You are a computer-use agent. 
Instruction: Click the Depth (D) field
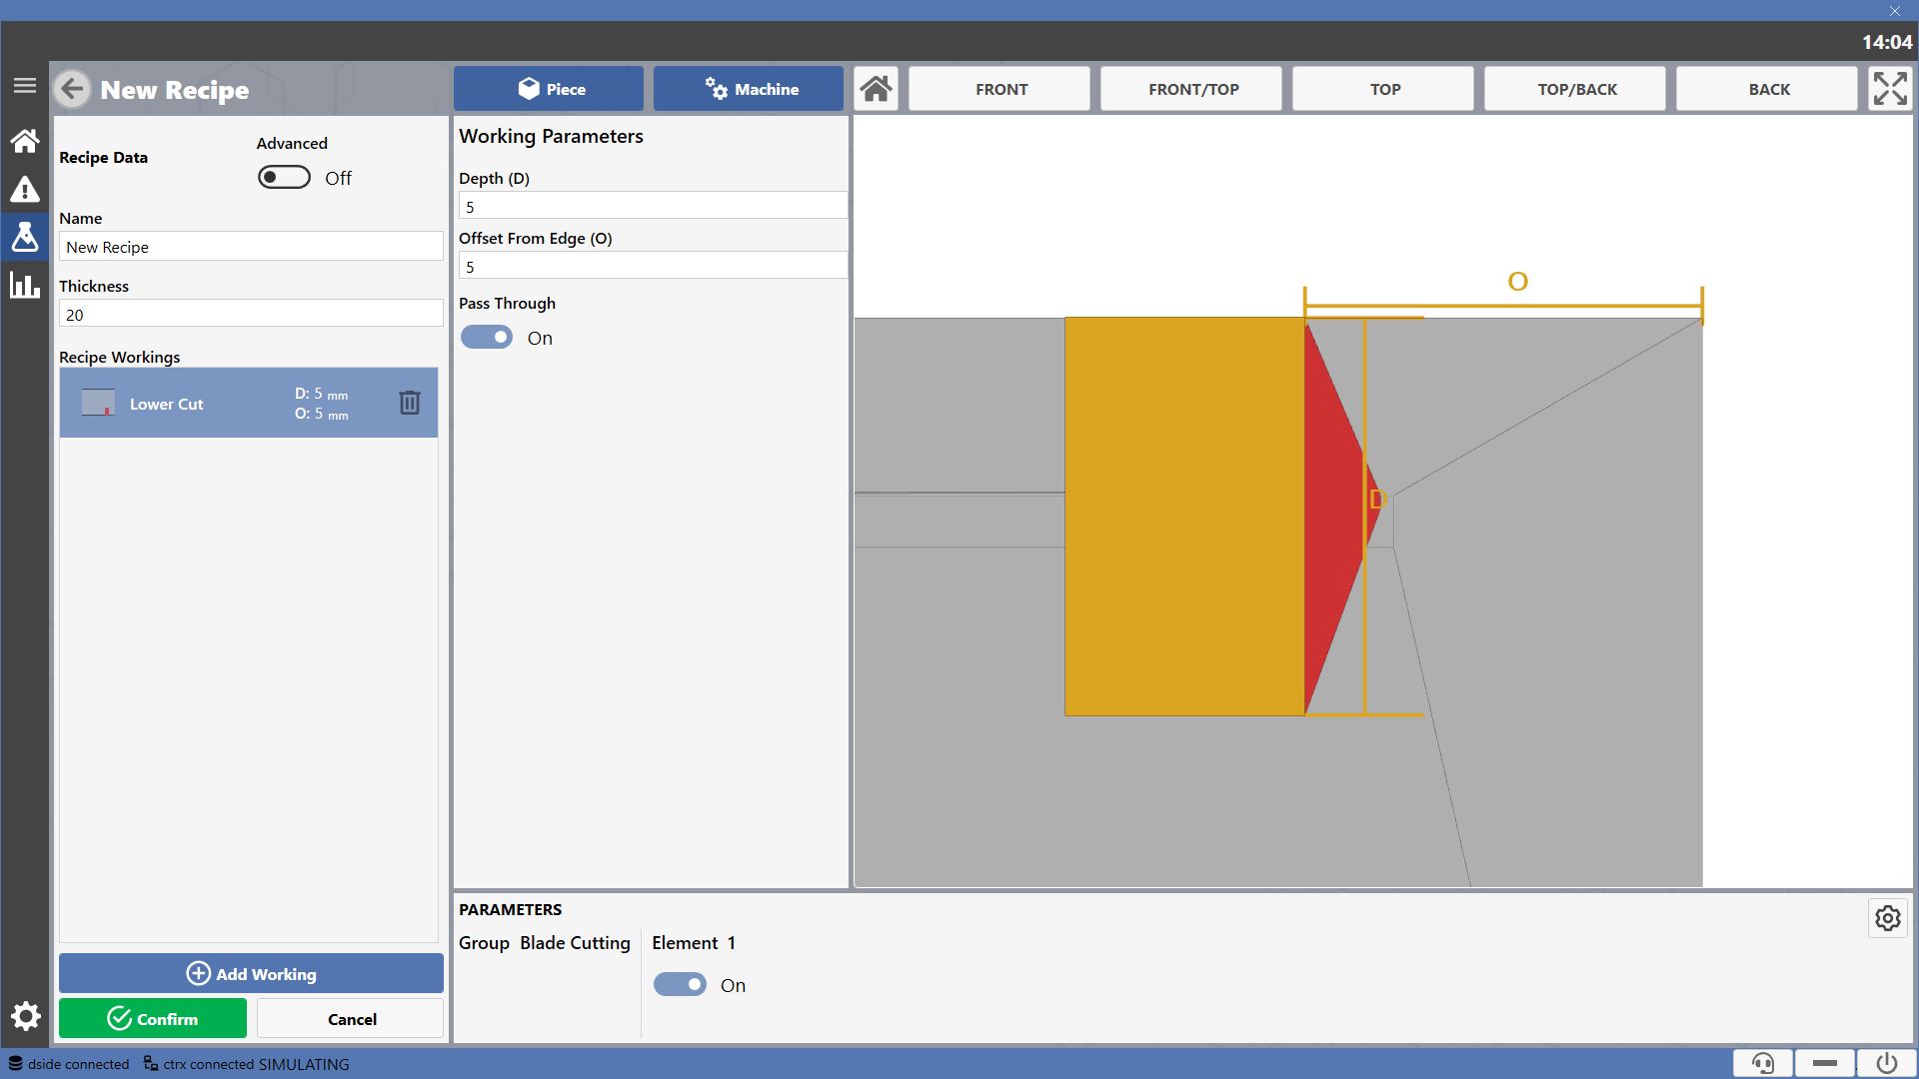pos(653,206)
